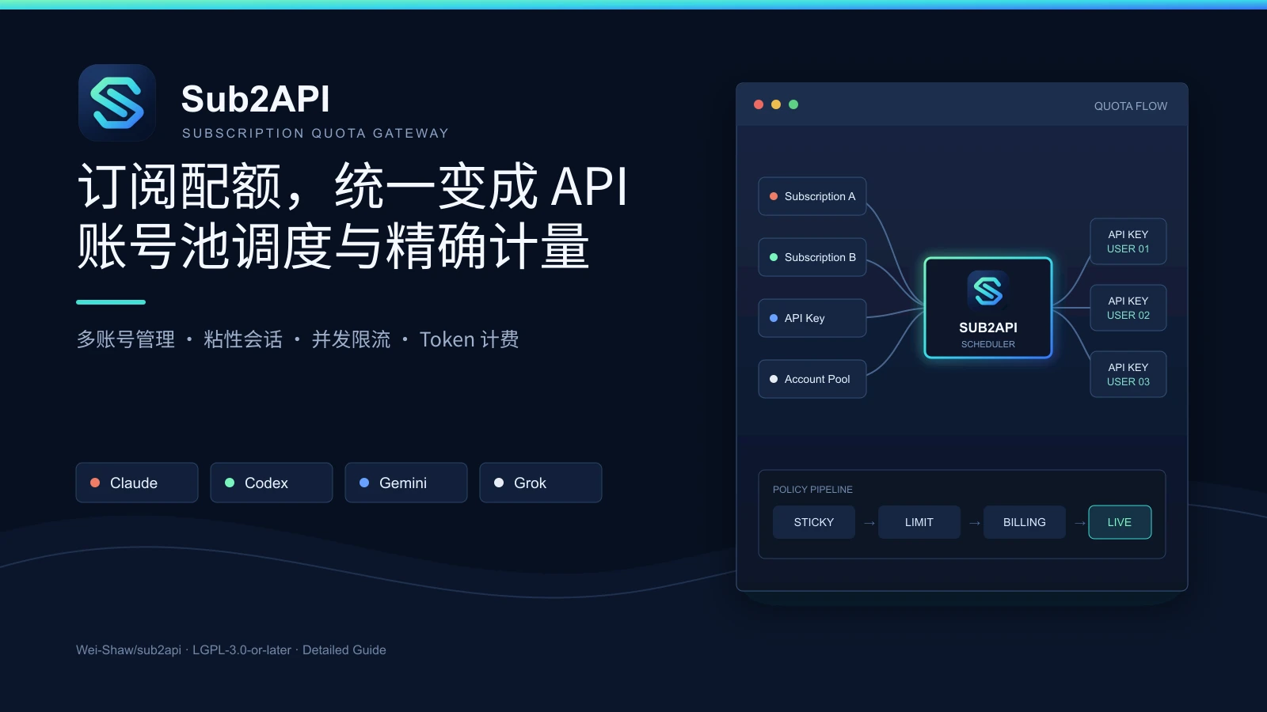This screenshot has width=1267, height=712.
Task: Click the yellow window dot
Action: (776, 104)
